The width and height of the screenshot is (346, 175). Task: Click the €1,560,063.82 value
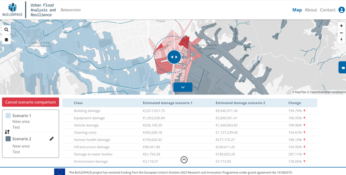(x=227, y=125)
